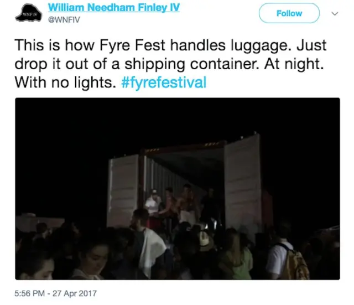Open the embedded night-time video thumbnail
Screen dimensions: 354x305
click(178, 189)
